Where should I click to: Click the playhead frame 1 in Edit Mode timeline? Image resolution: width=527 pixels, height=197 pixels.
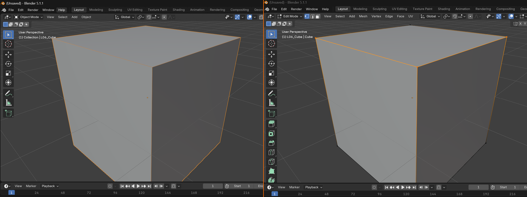pyautogui.click(x=274, y=194)
